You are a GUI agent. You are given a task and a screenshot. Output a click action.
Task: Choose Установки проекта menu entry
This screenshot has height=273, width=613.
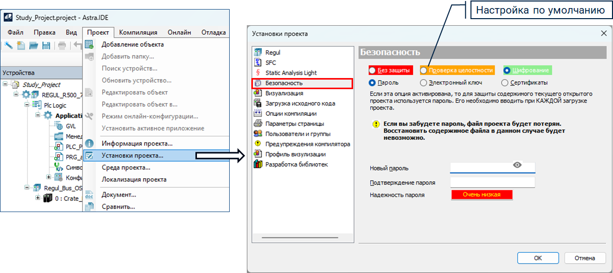(132, 155)
